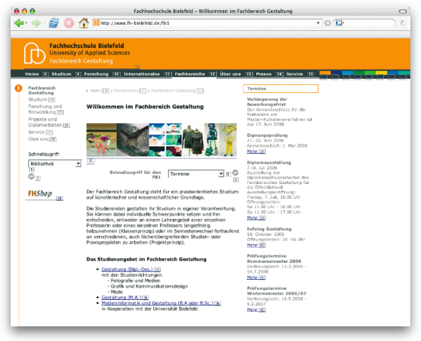
Task: Click into the Google search field
Action: click(x=368, y=23)
